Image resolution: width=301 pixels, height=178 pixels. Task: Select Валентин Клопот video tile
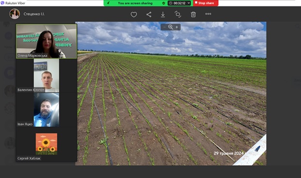[x=46, y=75]
